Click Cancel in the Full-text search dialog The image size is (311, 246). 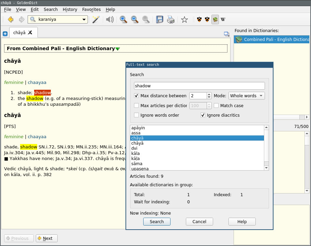click(x=199, y=221)
